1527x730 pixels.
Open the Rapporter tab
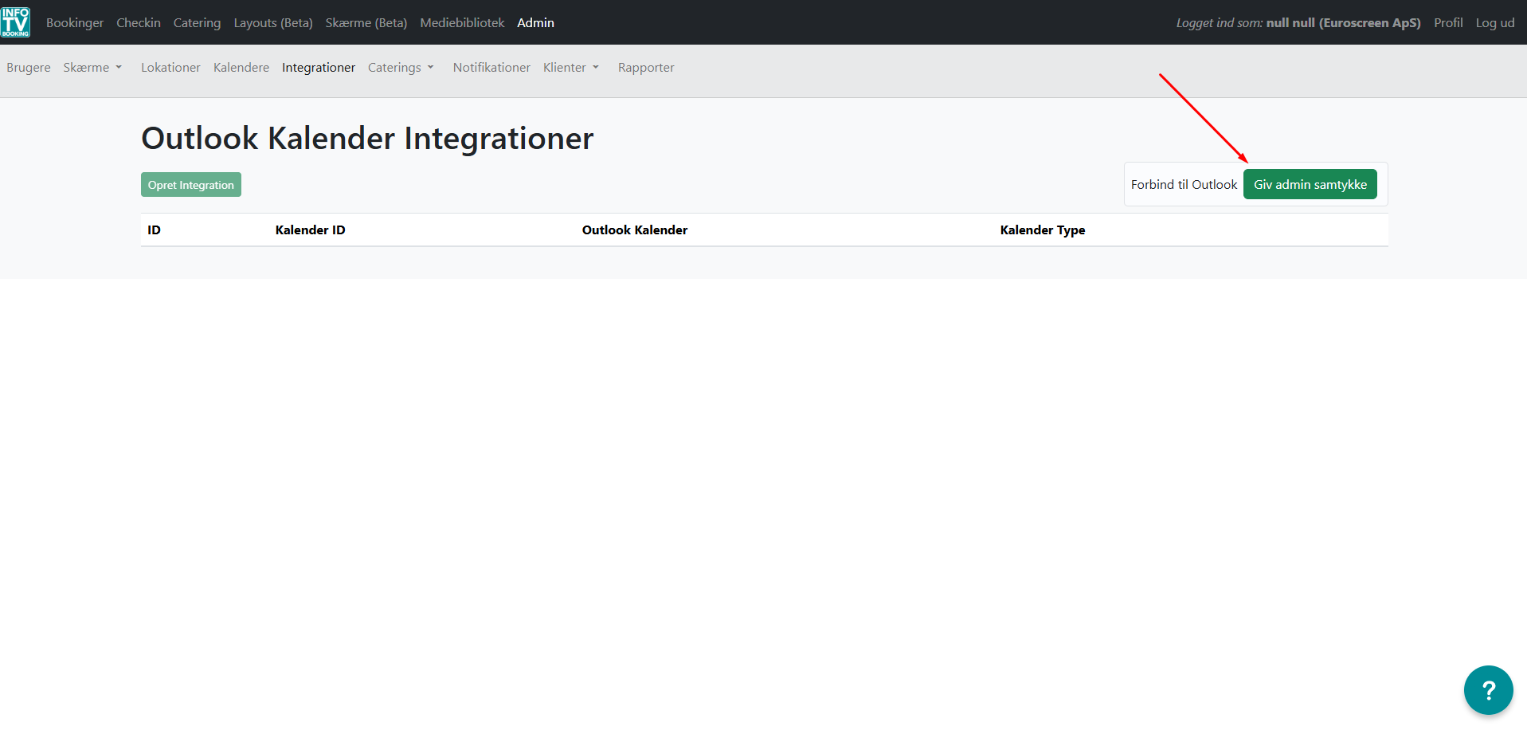coord(646,68)
